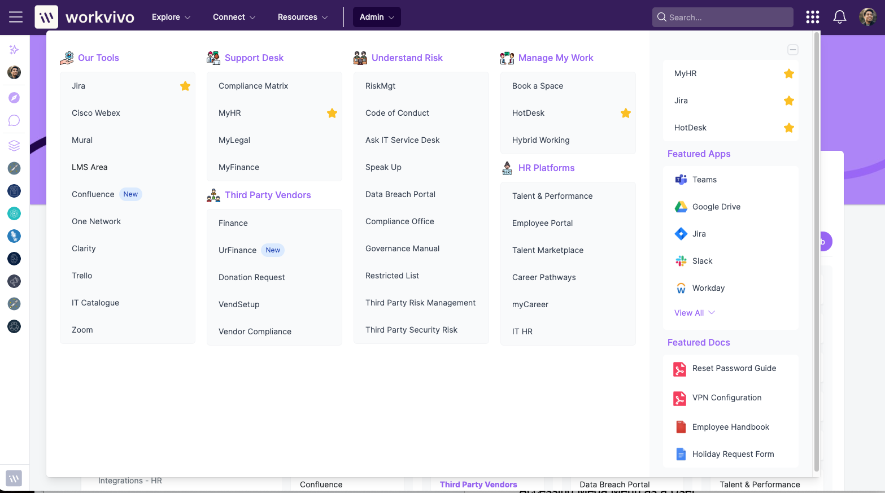This screenshot has width=885, height=493.
Task: Select the compass Explore icon in left sidebar
Action: coord(14,97)
